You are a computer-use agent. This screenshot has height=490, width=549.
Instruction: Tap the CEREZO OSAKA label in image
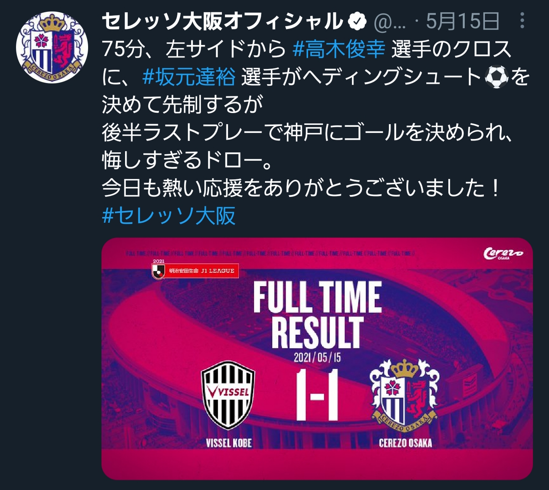click(x=405, y=443)
